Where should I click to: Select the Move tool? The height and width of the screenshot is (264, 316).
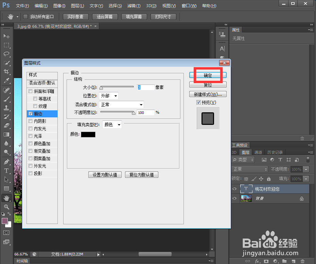[x=6, y=36]
